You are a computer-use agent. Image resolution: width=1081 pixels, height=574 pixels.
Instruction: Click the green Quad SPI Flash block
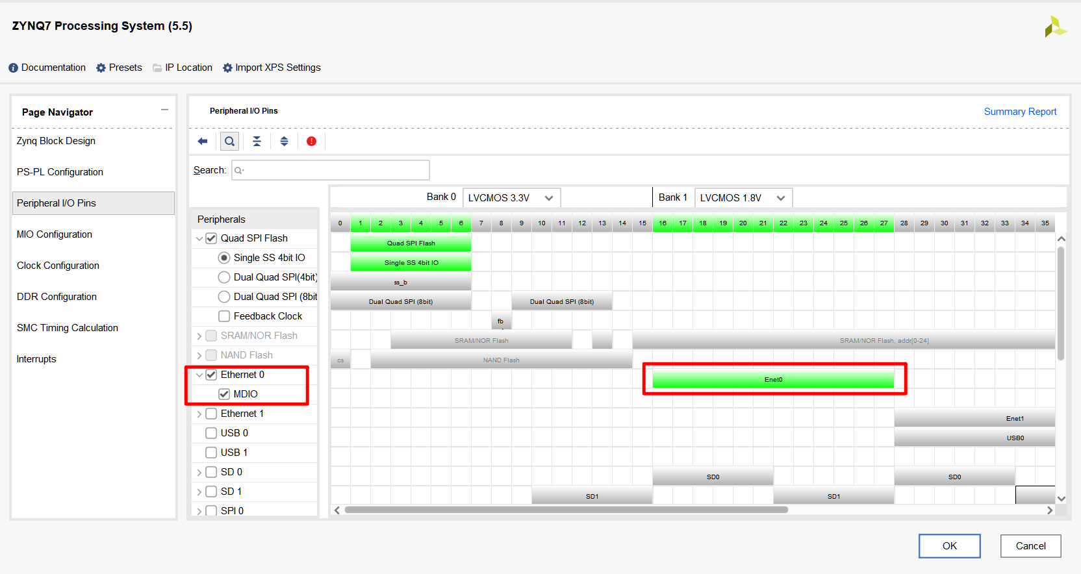[411, 243]
